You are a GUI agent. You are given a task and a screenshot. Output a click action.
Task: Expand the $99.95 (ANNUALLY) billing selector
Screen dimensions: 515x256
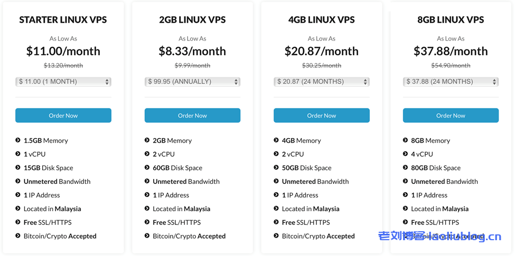[192, 82]
